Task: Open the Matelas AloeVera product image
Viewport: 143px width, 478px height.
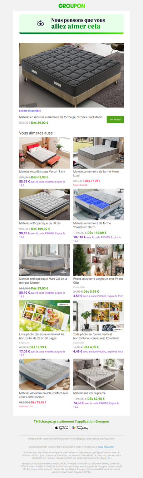Action: [x=44, y=374]
